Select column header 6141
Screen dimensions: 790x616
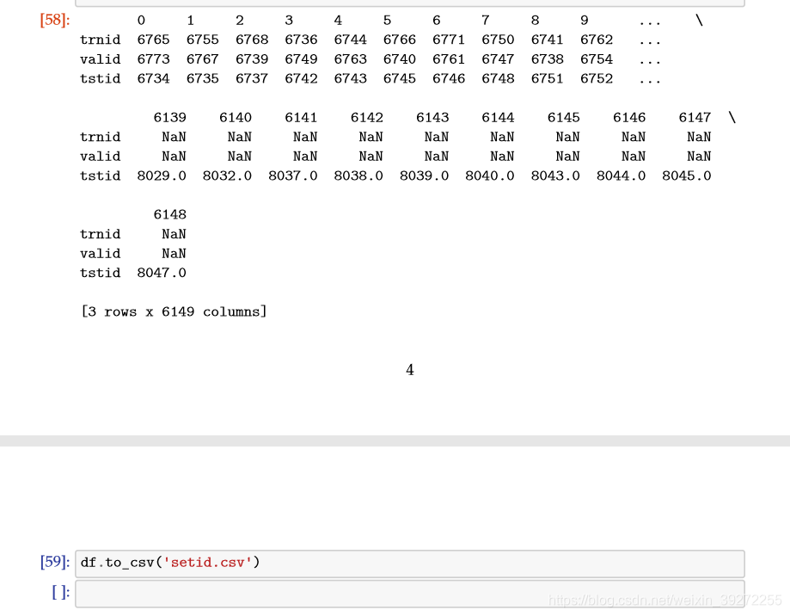pyautogui.click(x=301, y=118)
